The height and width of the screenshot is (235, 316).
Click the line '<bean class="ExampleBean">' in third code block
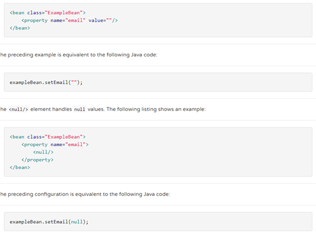[x=47, y=137]
